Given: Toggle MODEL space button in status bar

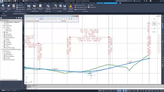Looking at the screenshot, I should point(100,91).
